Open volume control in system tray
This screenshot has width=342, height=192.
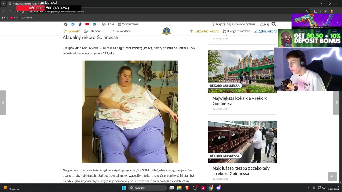(324, 188)
